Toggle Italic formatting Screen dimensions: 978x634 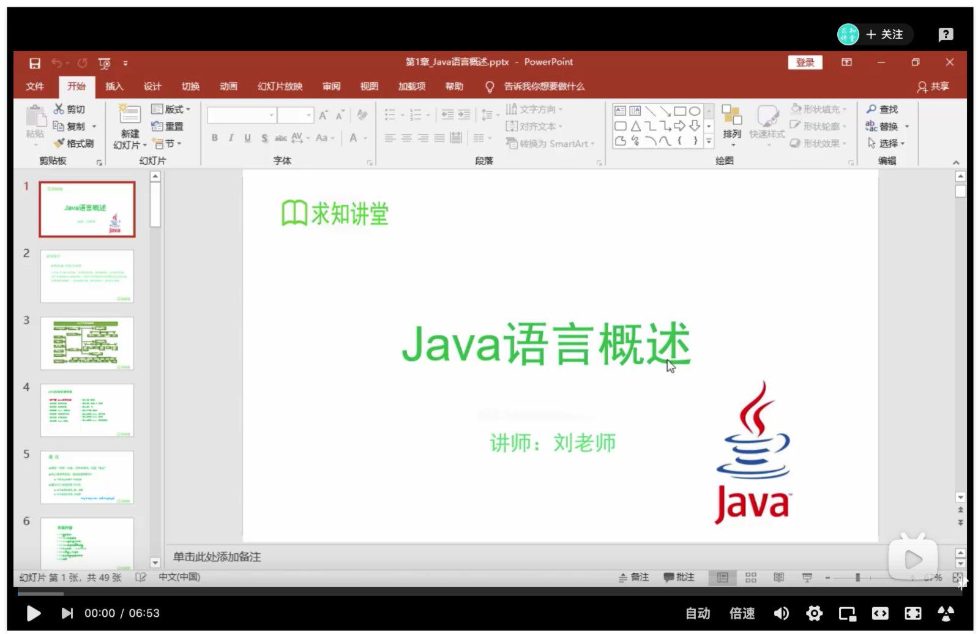[231, 138]
